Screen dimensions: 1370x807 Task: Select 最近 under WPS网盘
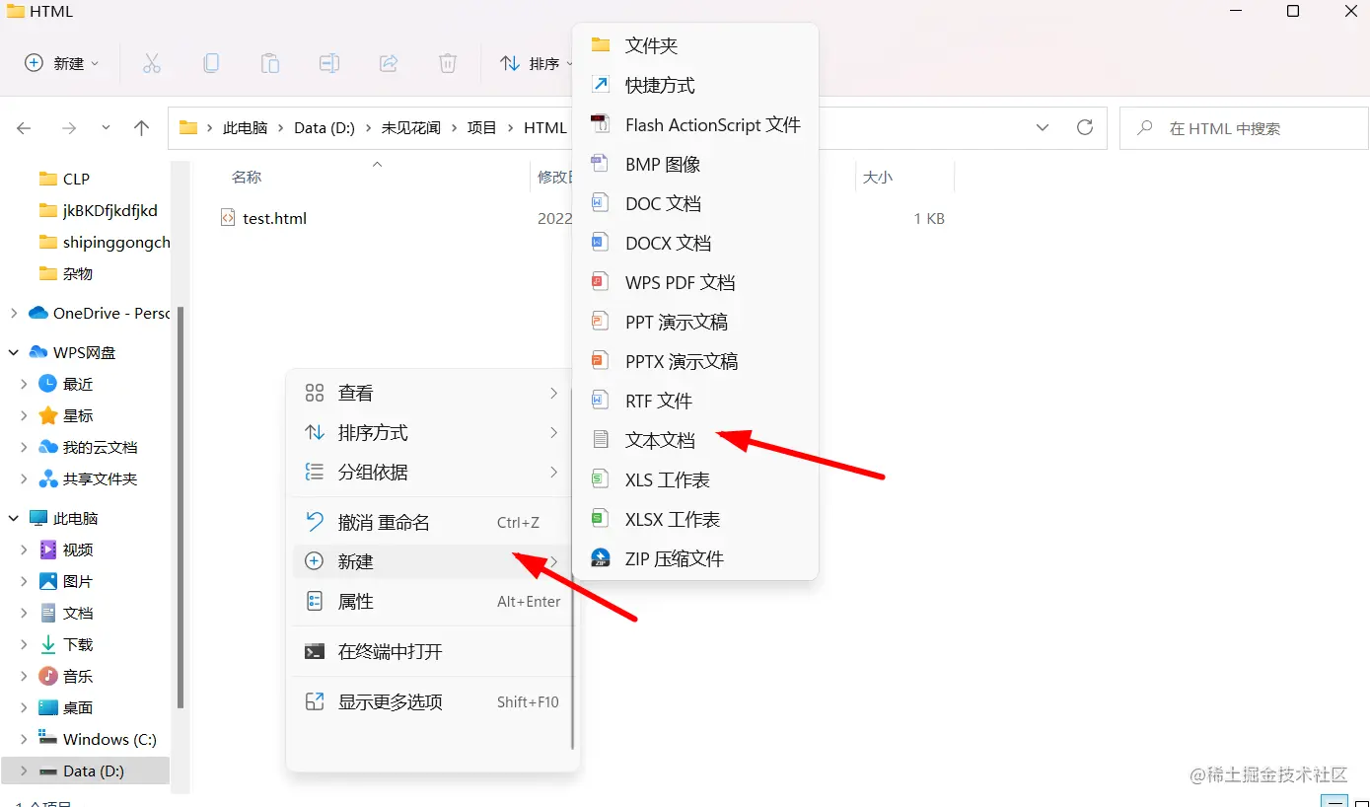(x=66, y=384)
